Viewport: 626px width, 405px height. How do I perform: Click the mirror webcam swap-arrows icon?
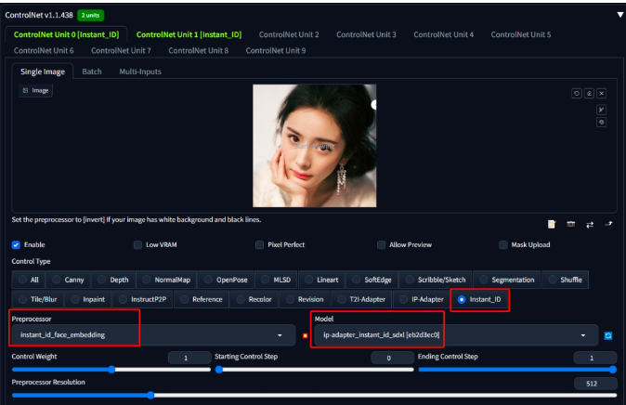590,224
